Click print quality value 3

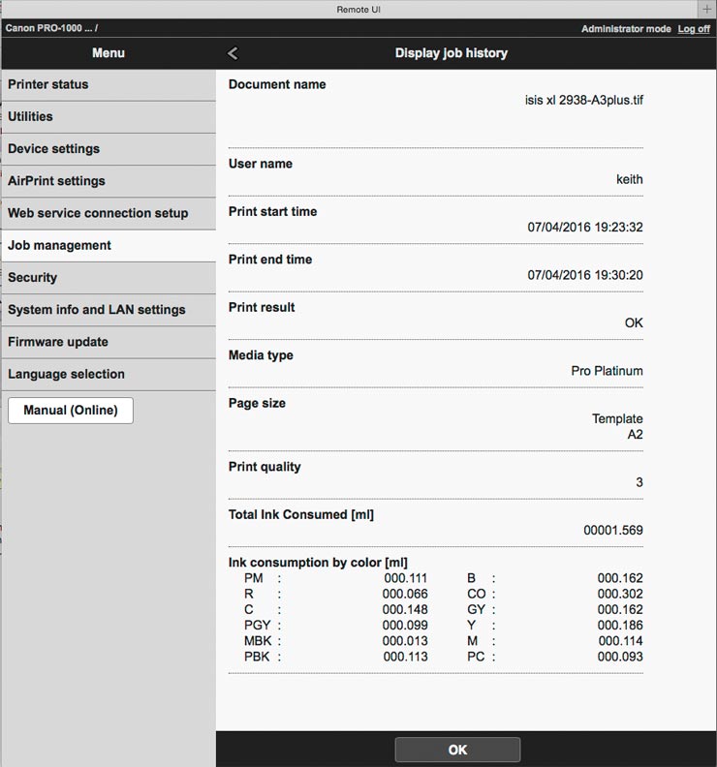639,483
